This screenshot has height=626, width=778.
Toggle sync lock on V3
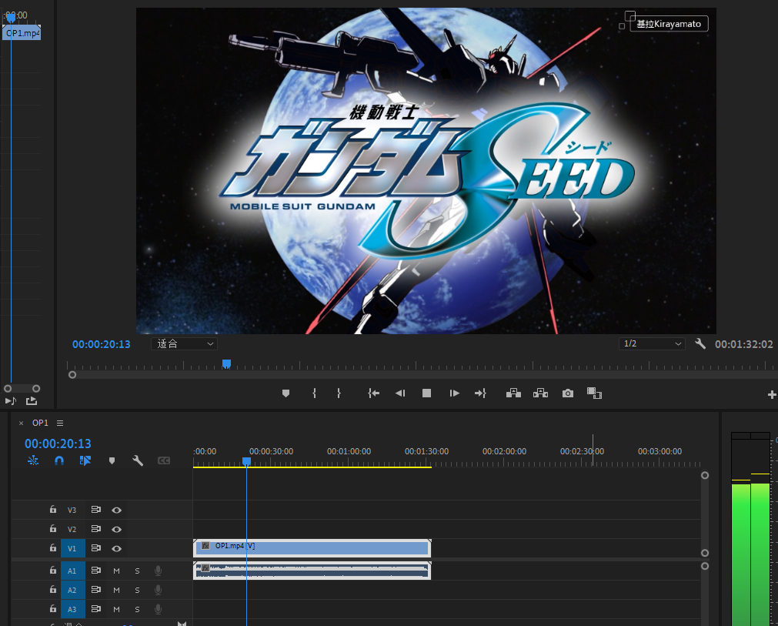click(96, 509)
